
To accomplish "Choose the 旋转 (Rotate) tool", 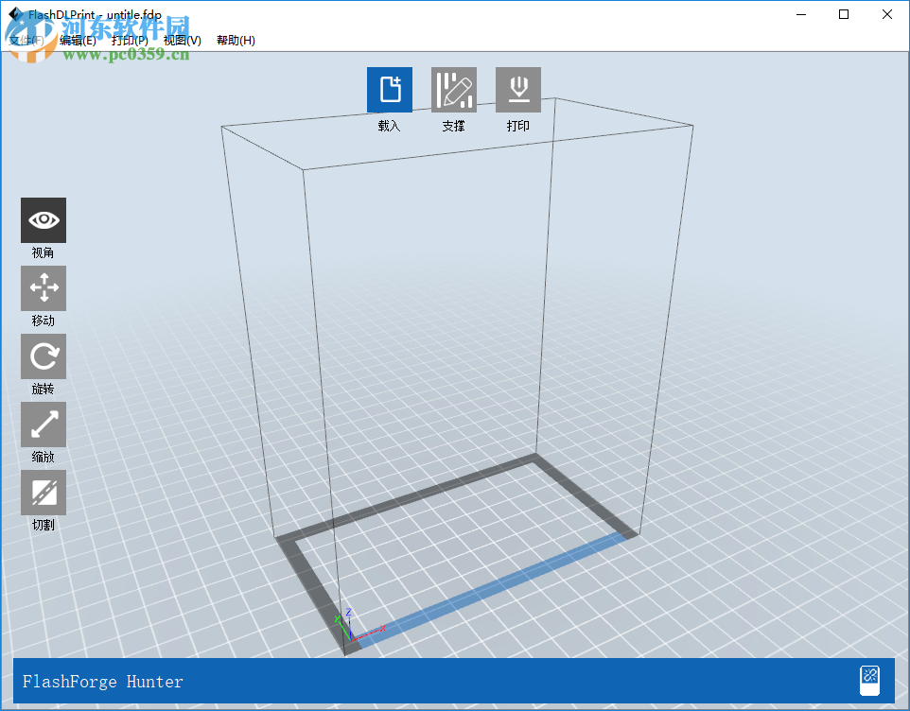I will 44,355.
